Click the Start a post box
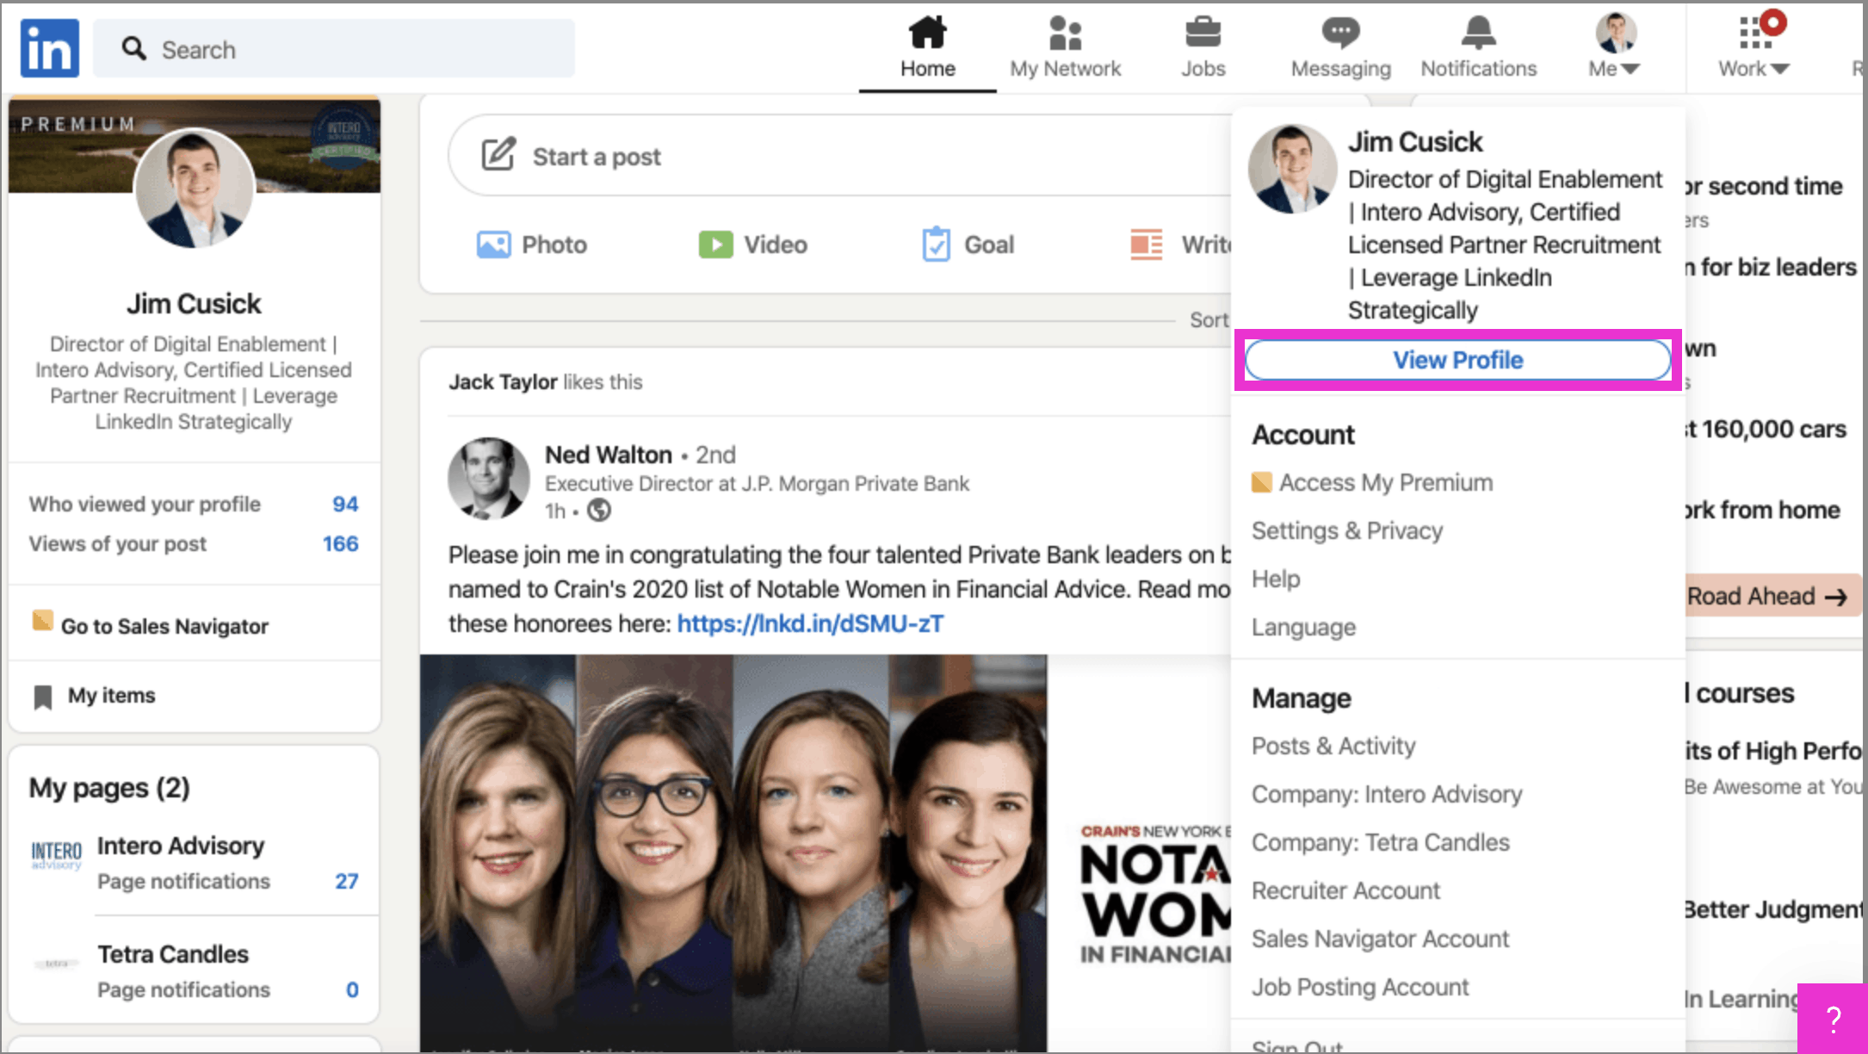The height and width of the screenshot is (1054, 1868). coord(839,156)
